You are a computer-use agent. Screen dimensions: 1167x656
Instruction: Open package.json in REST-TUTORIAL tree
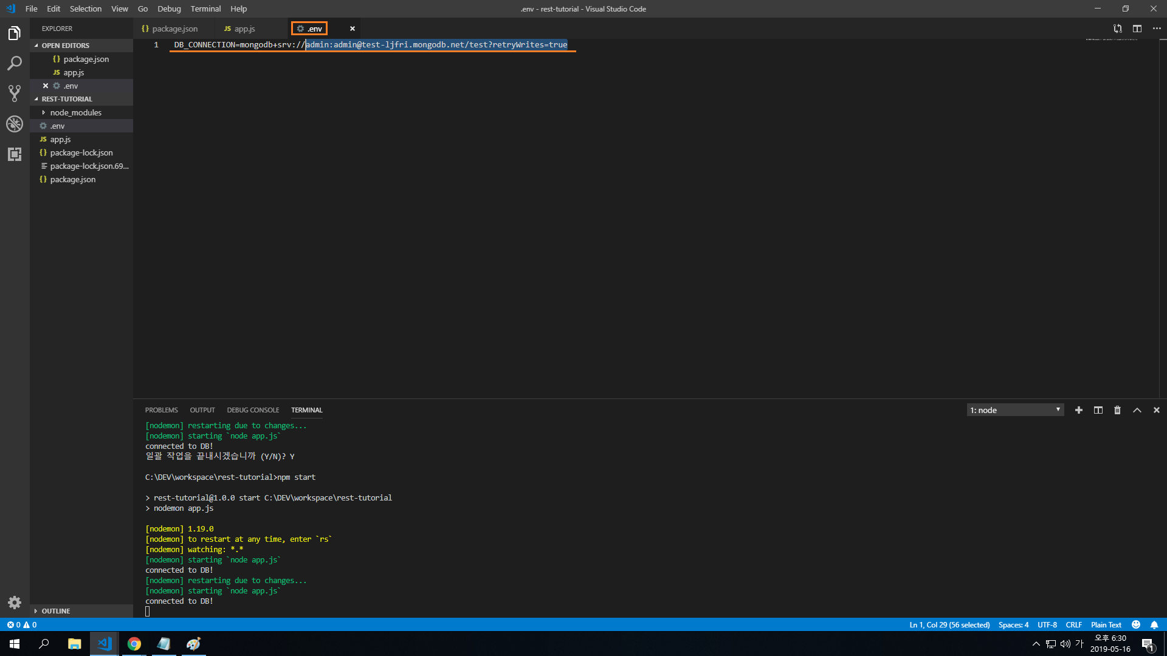81,179
